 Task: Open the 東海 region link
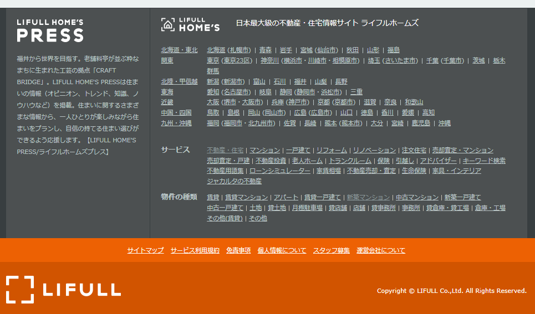click(167, 92)
